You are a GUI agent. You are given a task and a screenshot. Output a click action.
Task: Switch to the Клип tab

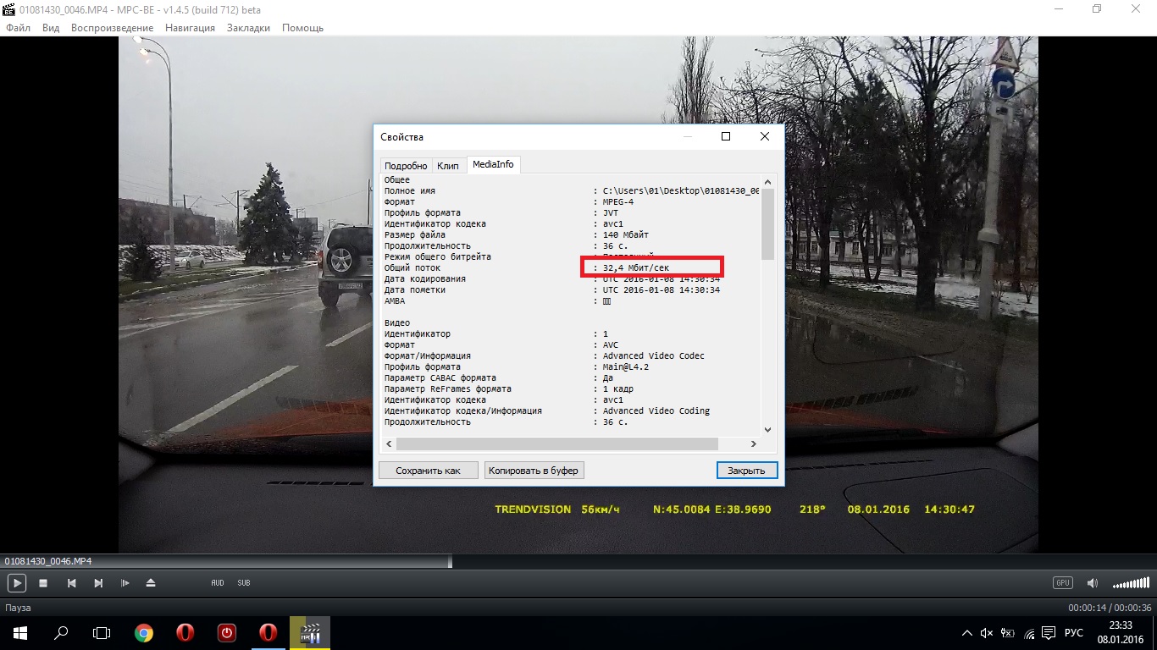point(448,166)
